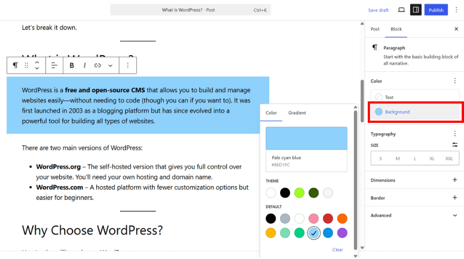Toggle custom font size control

[455, 145]
